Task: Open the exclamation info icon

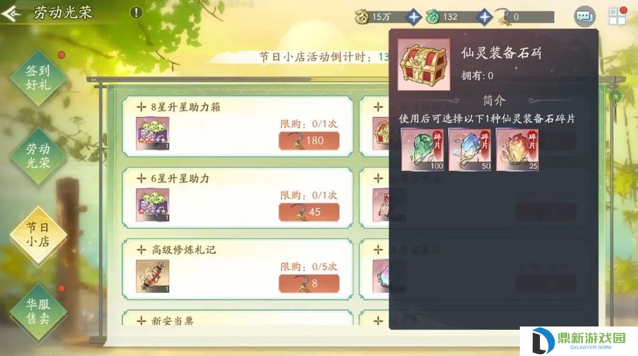Action: click(x=136, y=12)
